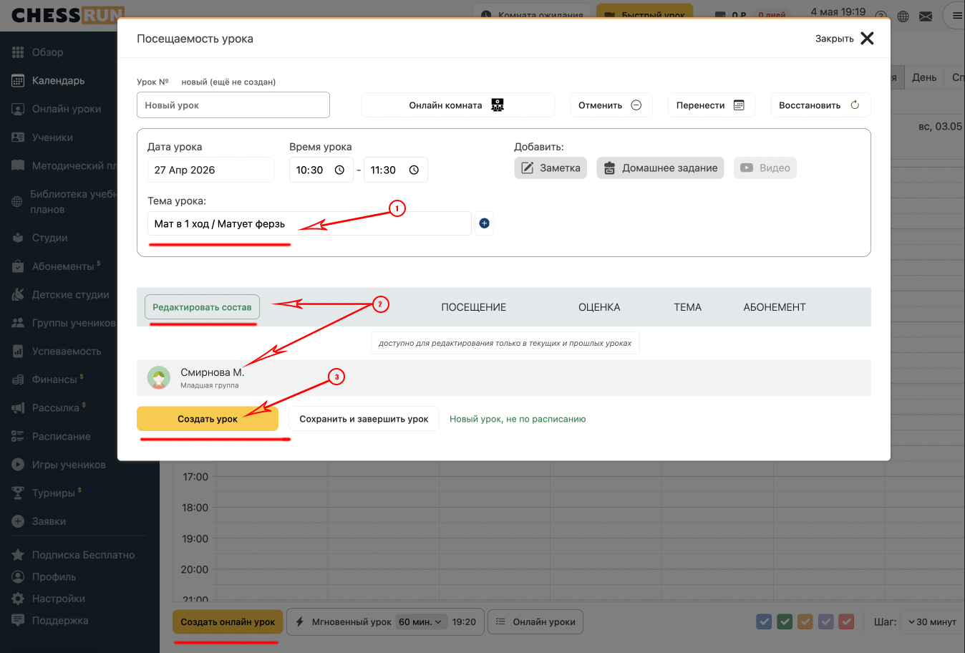This screenshot has width=965, height=653.
Task: Open the Шаг 30 минут step dropdown
Action: coord(932,621)
